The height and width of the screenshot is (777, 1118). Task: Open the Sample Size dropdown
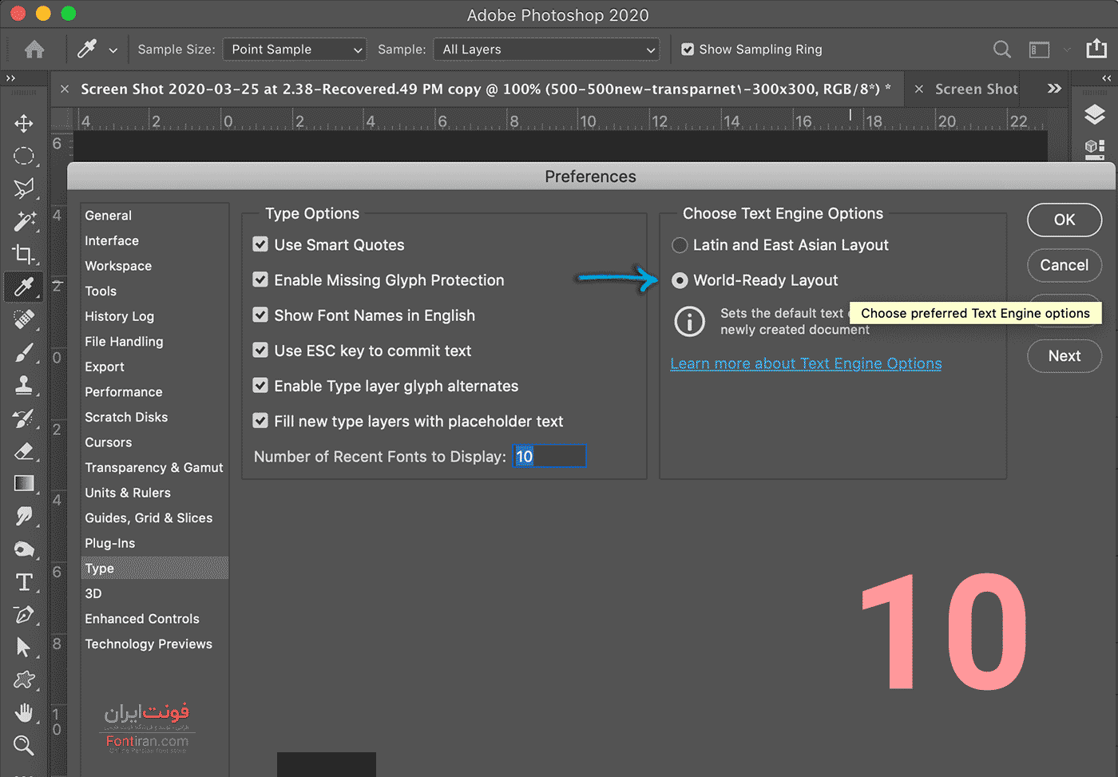(x=294, y=50)
